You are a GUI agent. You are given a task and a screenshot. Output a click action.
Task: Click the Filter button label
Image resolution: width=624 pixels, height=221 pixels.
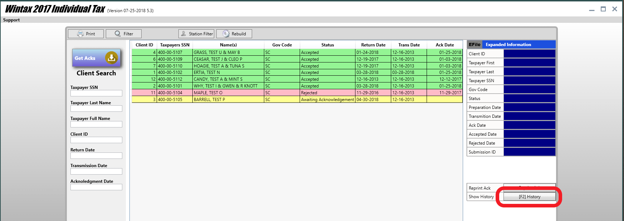(x=128, y=34)
